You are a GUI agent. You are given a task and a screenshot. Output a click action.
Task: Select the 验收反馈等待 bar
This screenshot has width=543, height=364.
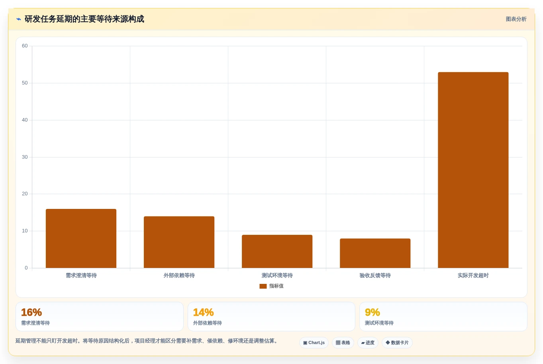click(375, 253)
